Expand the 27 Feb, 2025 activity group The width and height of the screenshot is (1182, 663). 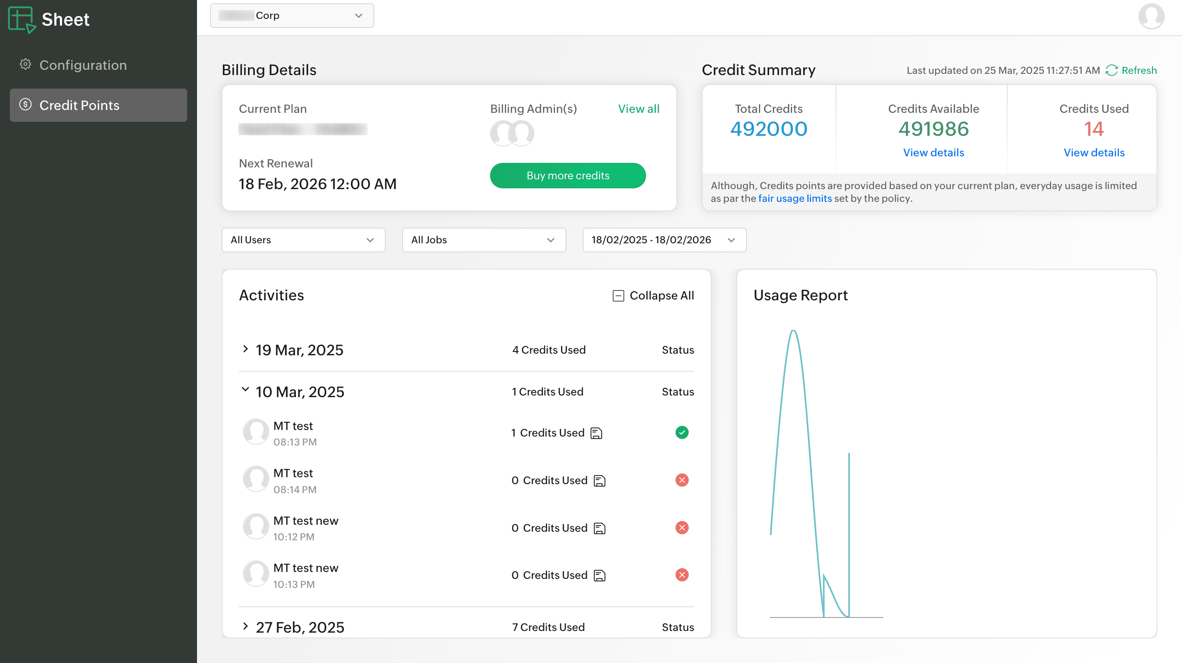coord(245,626)
